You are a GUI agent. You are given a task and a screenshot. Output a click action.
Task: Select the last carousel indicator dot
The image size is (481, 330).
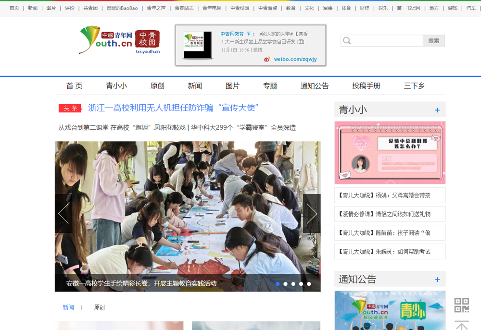pyautogui.click(x=309, y=284)
